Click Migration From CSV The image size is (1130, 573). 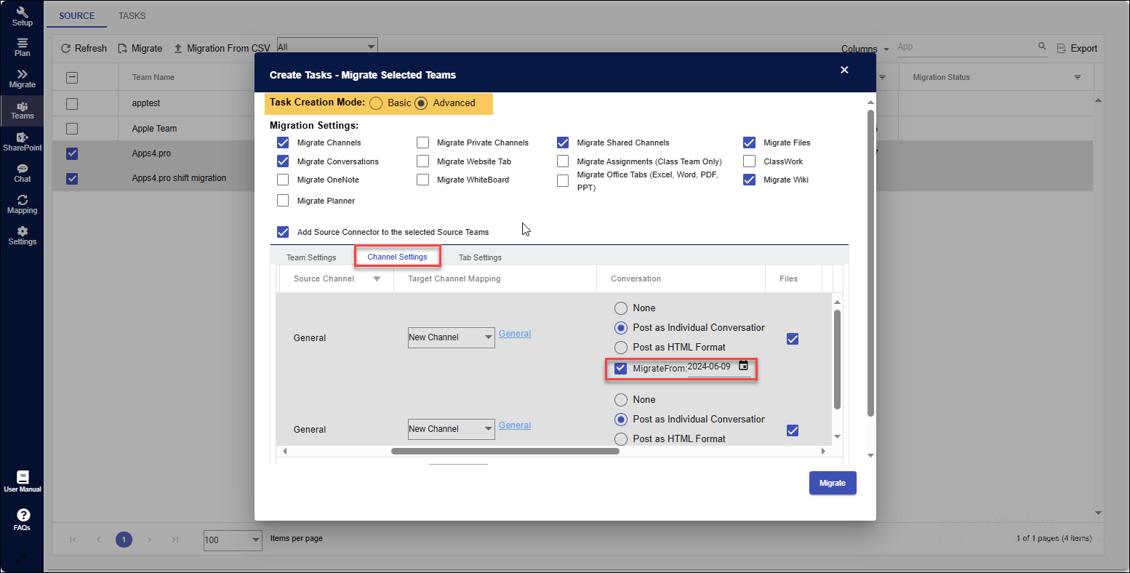click(221, 48)
